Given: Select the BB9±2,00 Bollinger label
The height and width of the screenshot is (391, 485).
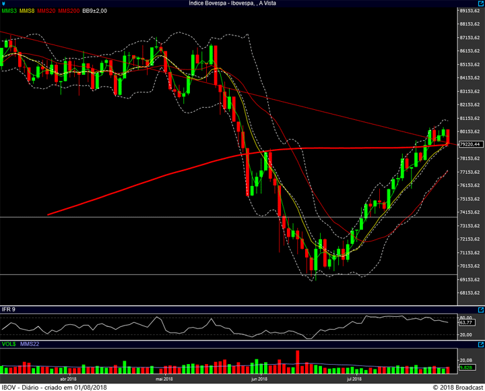Looking at the screenshot, I should point(95,11).
